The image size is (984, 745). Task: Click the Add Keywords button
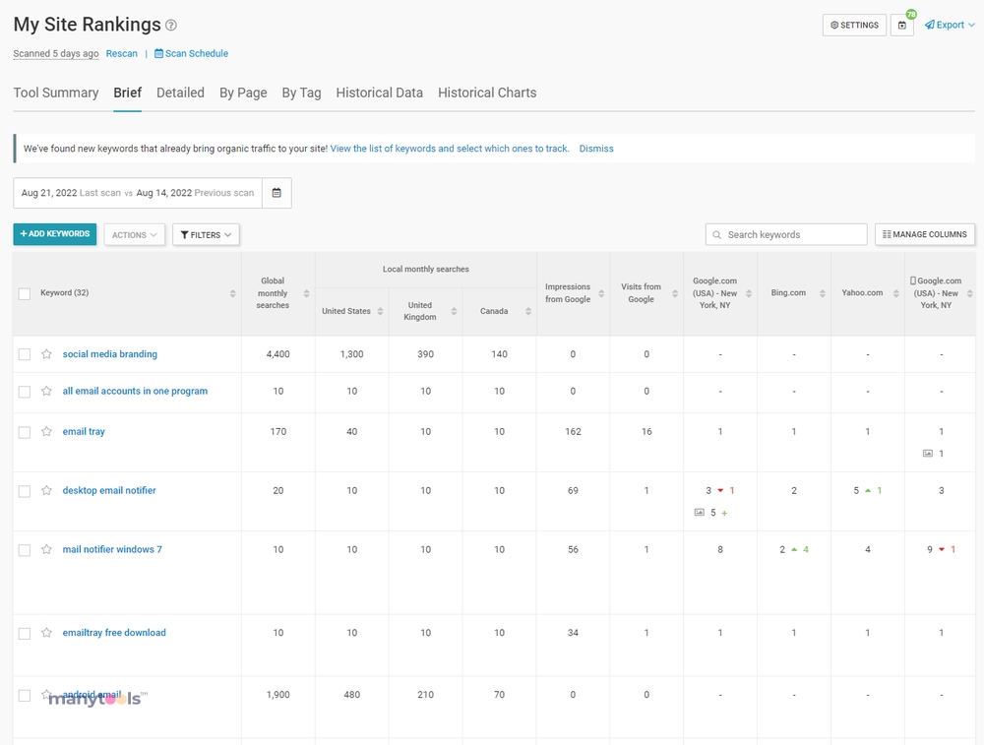click(x=54, y=234)
